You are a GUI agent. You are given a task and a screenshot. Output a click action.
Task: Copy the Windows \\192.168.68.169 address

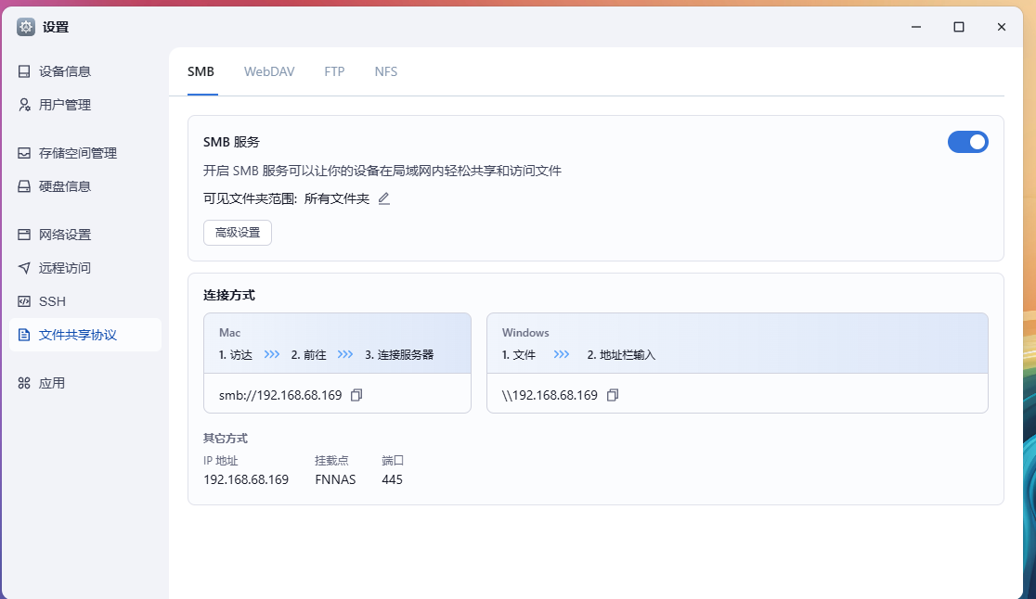pos(612,395)
